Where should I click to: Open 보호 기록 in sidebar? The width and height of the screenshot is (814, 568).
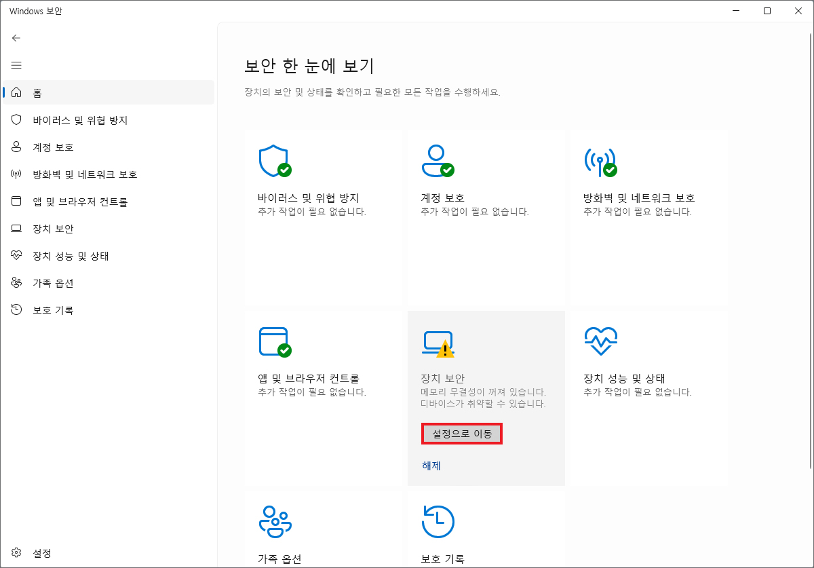tap(109, 310)
